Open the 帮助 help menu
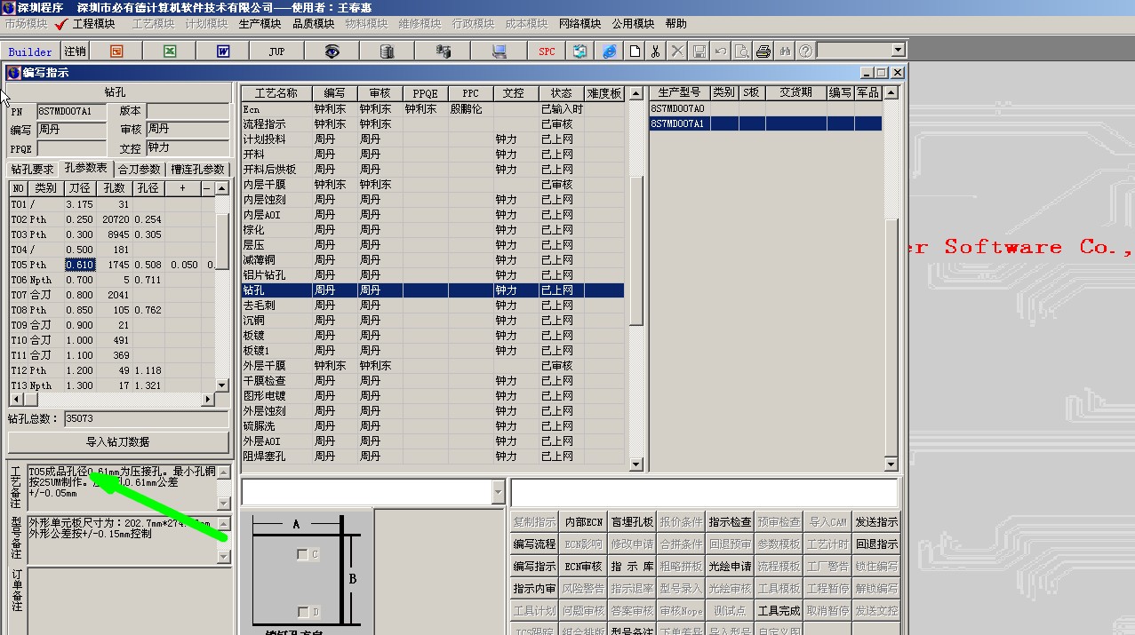The image size is (1135, 635). 675,24
